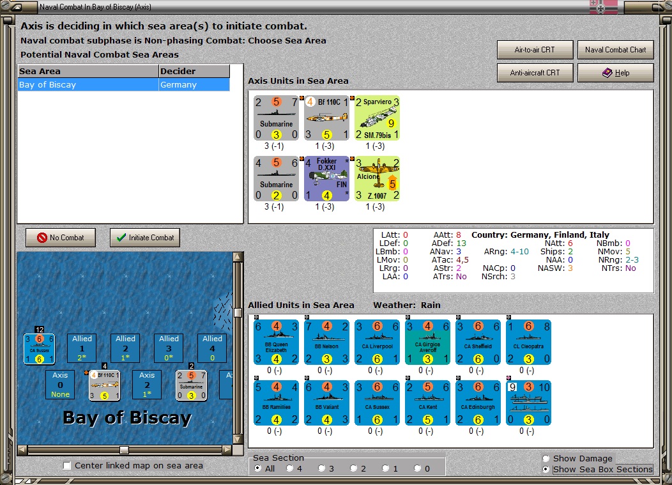Open the Anti-aircraft CRT
Screen dimensions: 672x485
point(535,73)
